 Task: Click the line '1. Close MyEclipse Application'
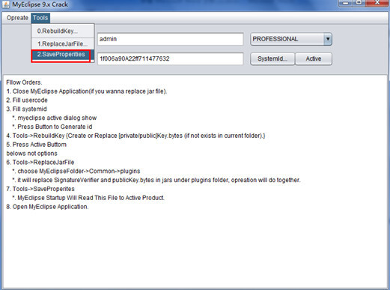pyautogui.click(x=87, y=91)
